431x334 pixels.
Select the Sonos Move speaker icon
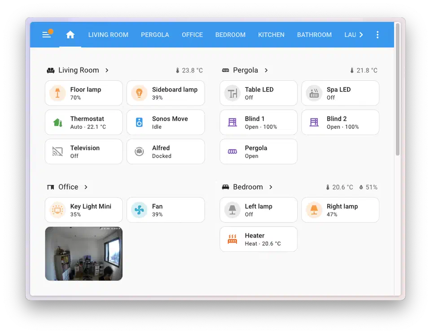click(x=139, y=122)
